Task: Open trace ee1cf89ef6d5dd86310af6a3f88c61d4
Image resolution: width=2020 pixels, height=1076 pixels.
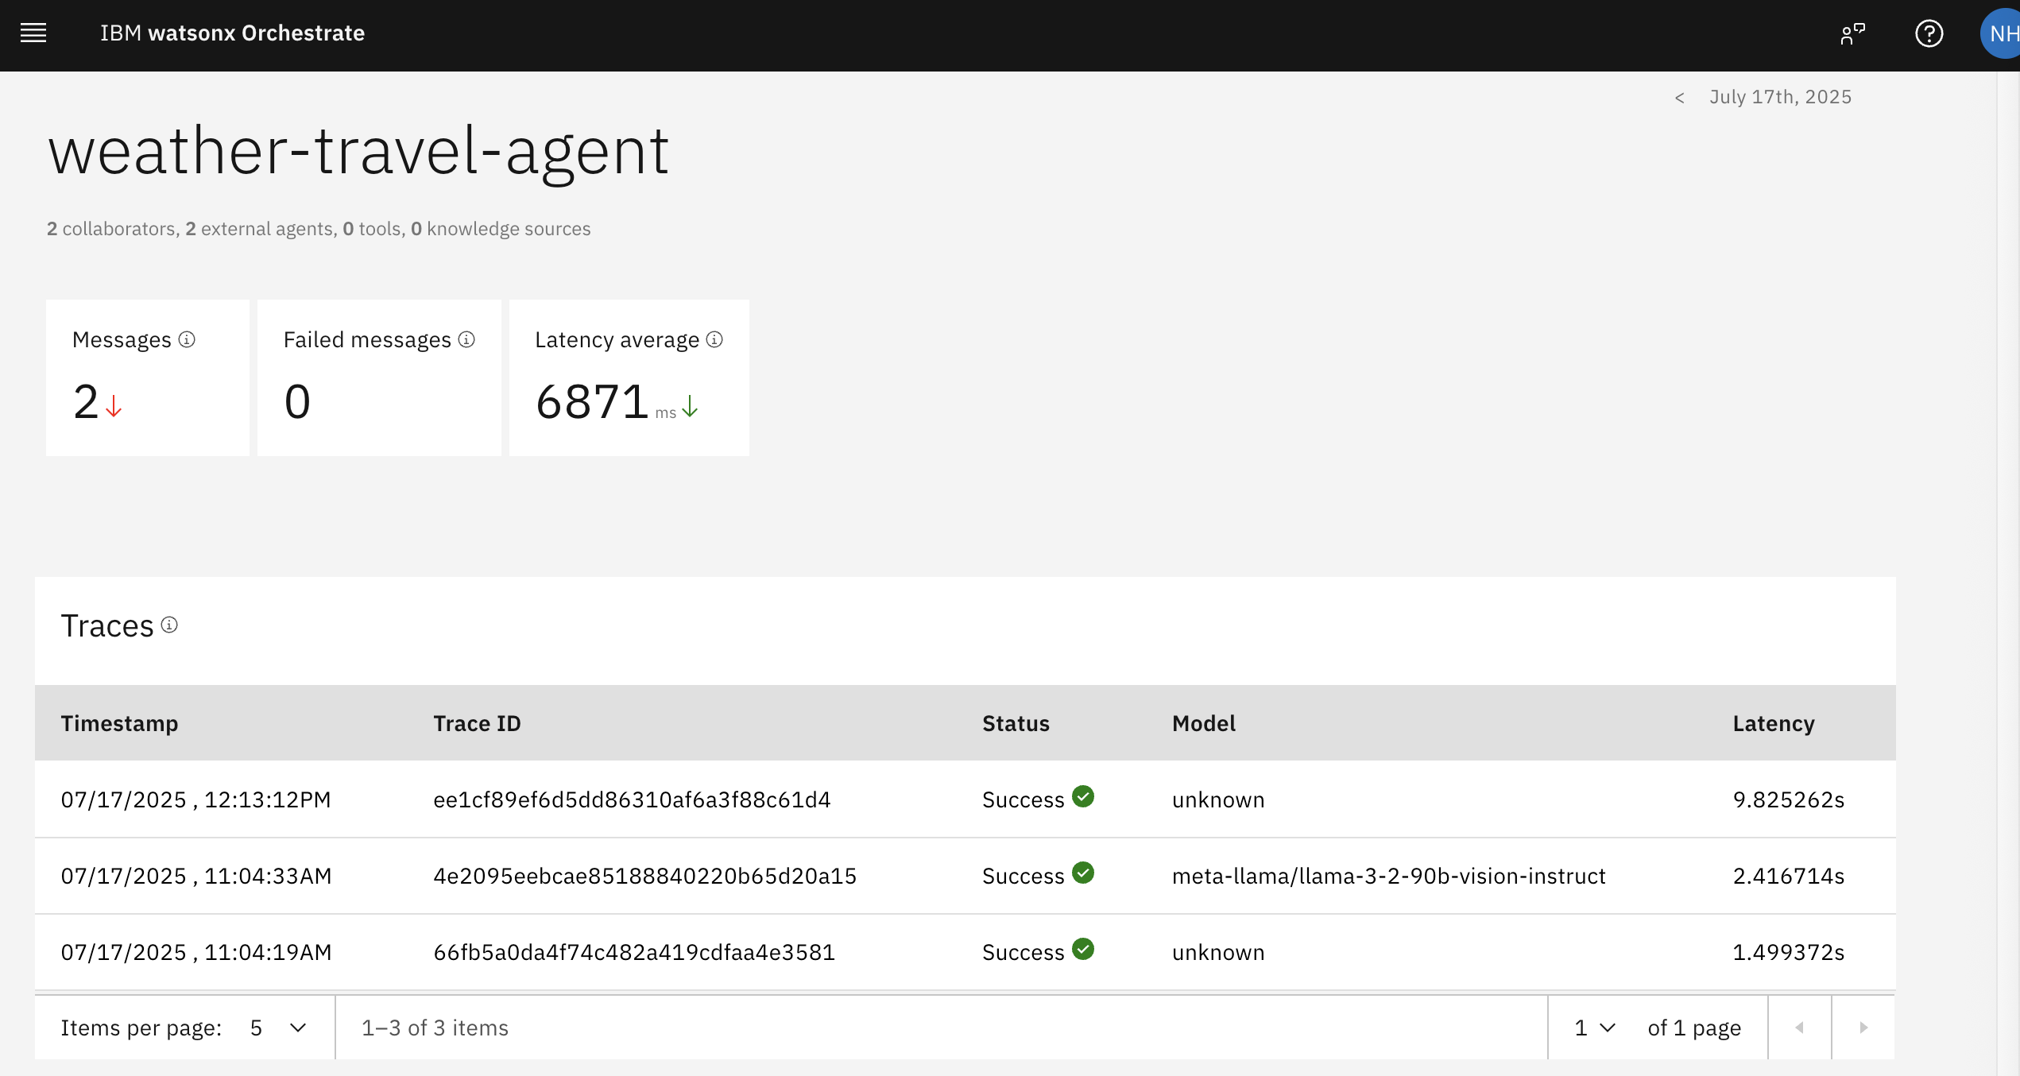Action: pos(632,799)
